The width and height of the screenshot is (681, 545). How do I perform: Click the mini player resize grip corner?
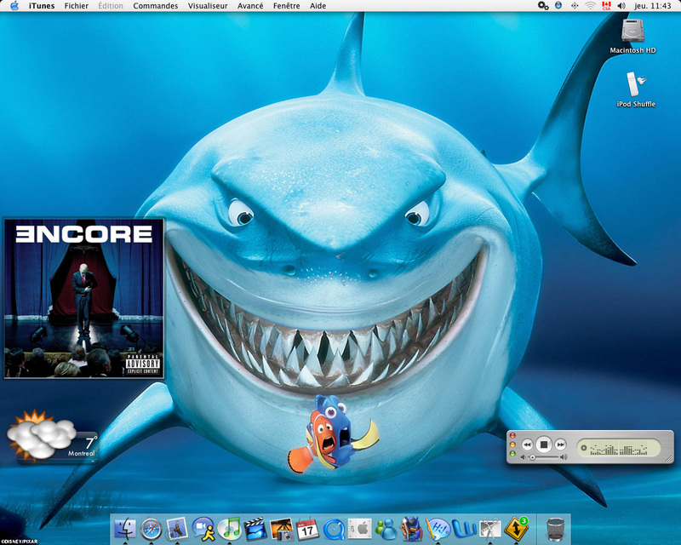click(x=669, y=459)
